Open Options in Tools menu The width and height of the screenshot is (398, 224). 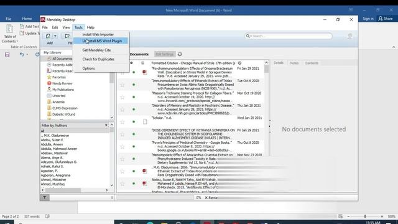click(88, 68)
